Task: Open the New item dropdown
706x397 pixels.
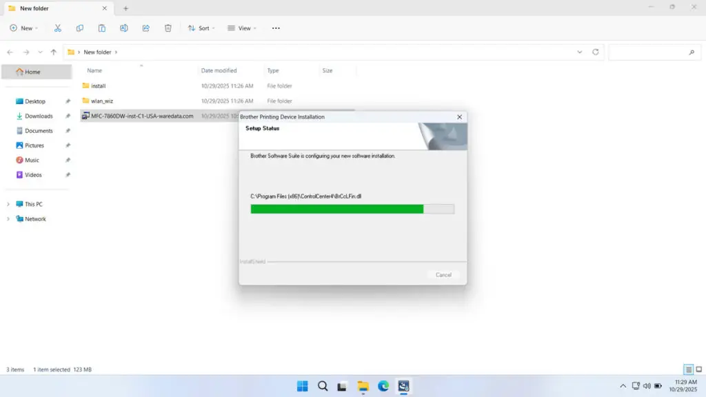Action: [24, 28]
